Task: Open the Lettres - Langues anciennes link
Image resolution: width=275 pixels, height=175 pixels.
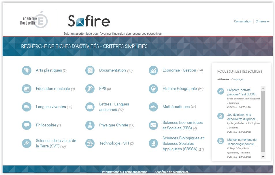Action: point(114,107)
